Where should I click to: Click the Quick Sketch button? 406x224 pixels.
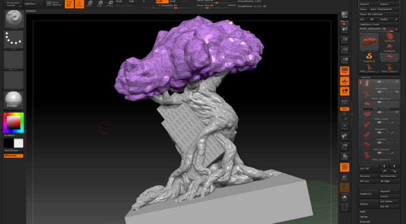tap(54, 4)
